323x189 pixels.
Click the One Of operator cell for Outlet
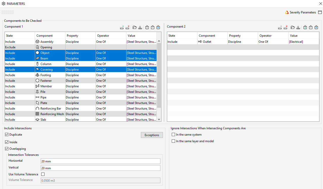click(x=273, y=42)
